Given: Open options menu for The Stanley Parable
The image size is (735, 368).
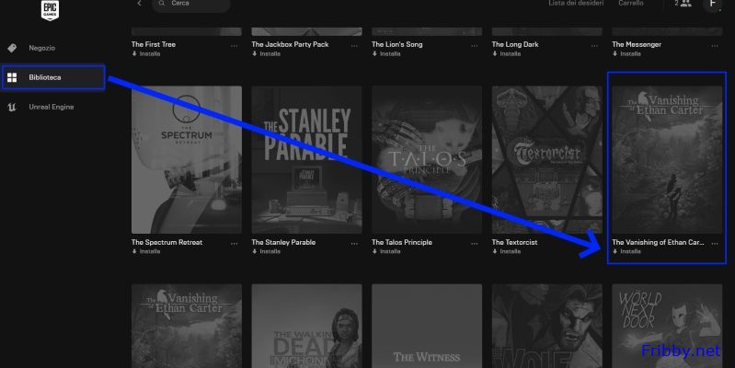Looking at the screenshot, I should [354, 243].
